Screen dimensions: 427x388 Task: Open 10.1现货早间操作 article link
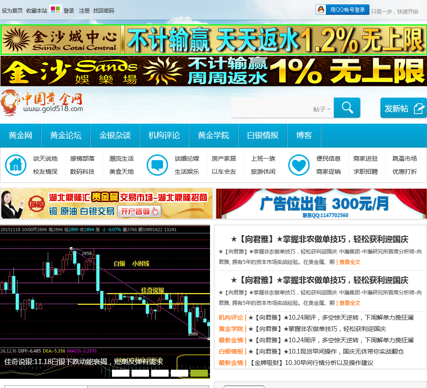click(326, 351)
